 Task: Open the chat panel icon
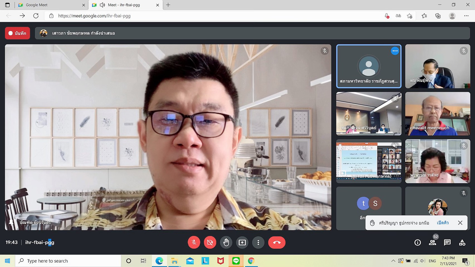pos(447,243)
